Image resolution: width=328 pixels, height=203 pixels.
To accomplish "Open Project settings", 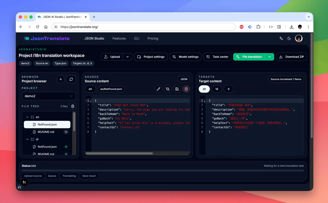I will point(151,57).
